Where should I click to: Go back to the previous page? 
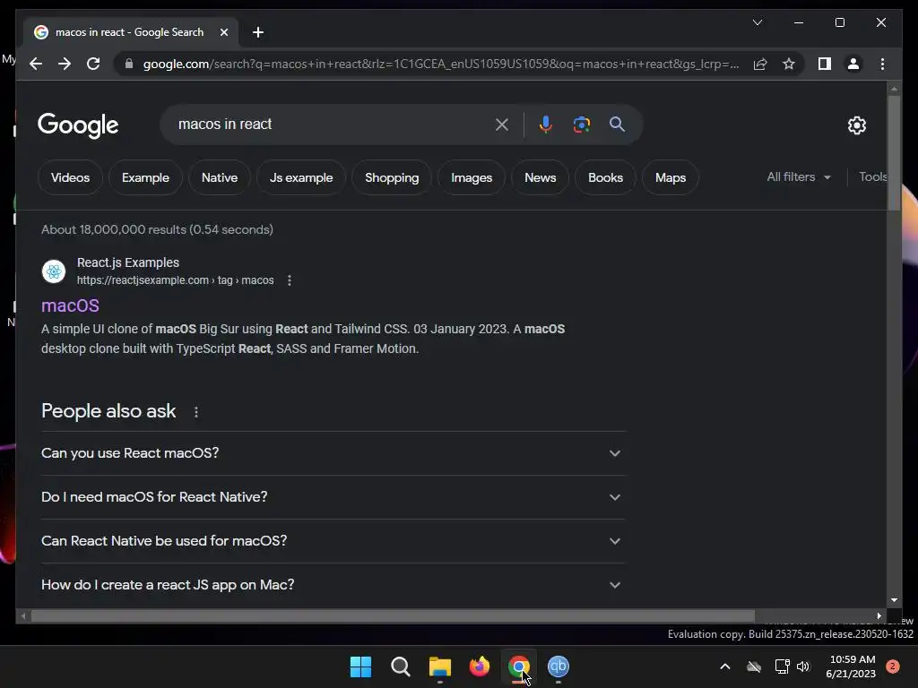[x=36, y=64]
